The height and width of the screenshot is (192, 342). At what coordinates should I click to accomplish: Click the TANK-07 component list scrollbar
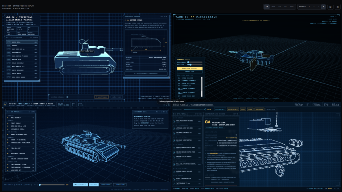coord(202,87)
